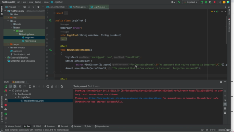Image resolution: width=234 pixels, height=132 pixels.
Task: Hide the Run tool window
Action: (225, 82)
